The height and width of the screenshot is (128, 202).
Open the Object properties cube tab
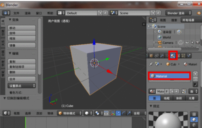151,56
